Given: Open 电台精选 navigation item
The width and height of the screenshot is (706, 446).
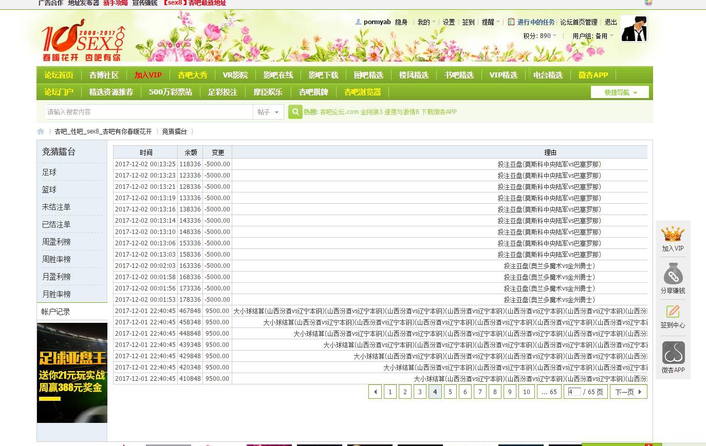Looking at the screenshot, I should 548,75.
